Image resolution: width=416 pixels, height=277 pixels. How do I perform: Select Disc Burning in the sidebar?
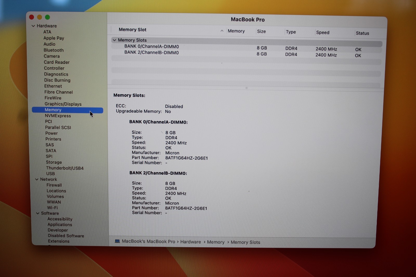pos(57,80)
